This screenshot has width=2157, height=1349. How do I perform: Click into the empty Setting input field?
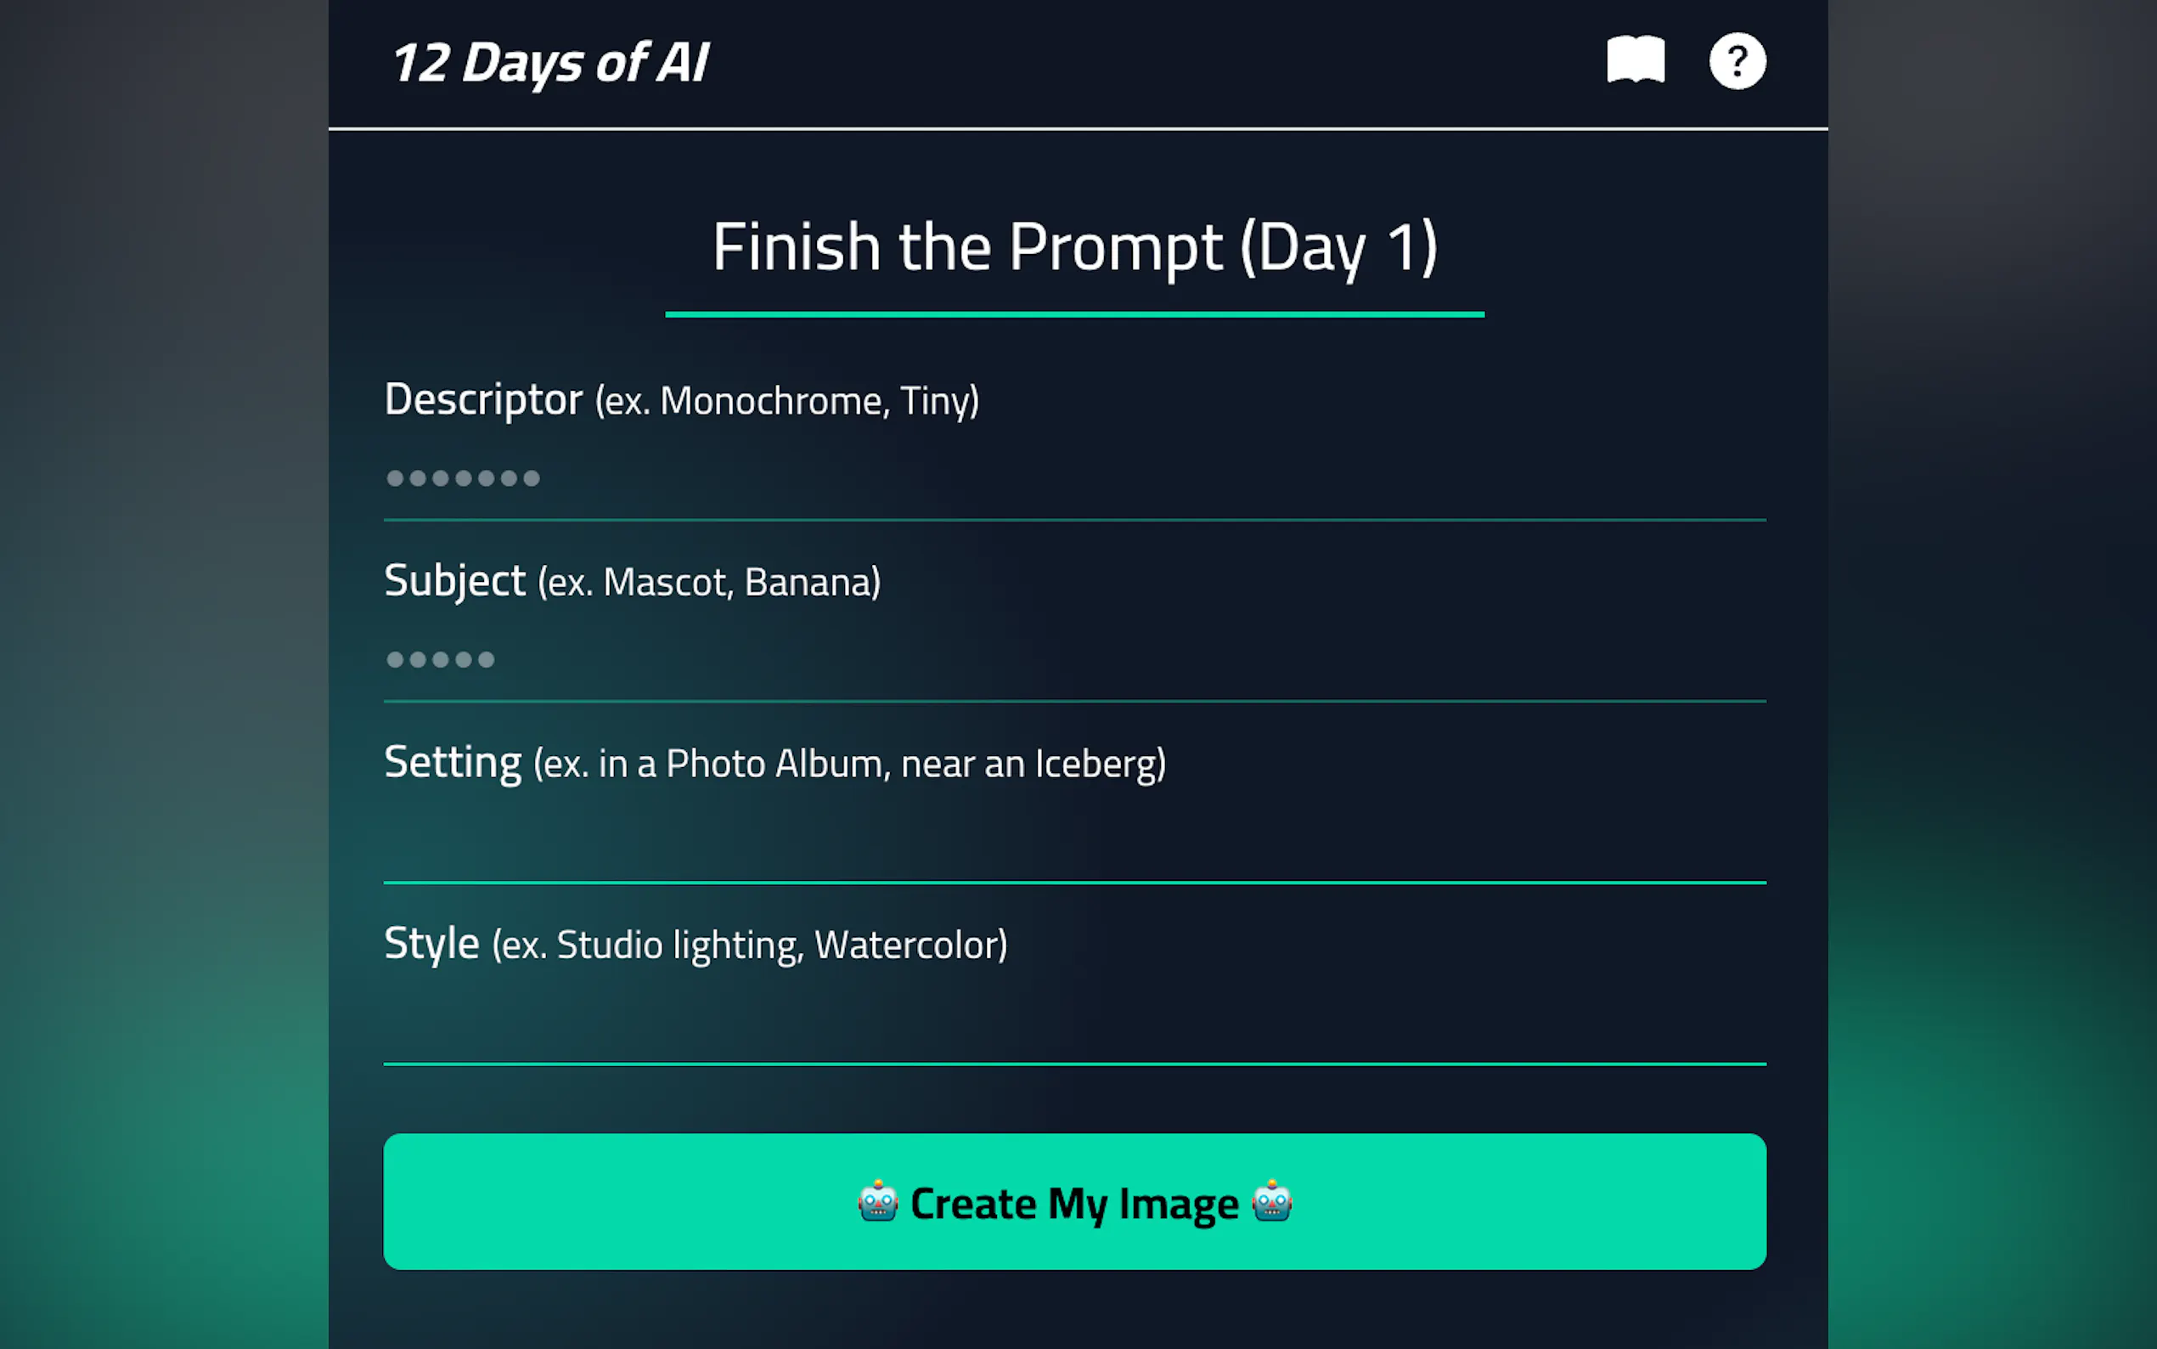[1073, 841]
